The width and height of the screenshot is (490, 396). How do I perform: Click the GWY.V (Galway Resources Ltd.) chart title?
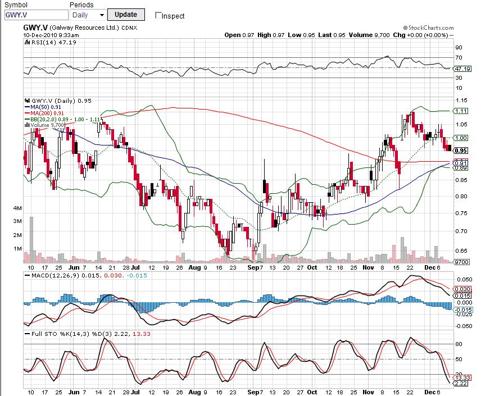pos(71,28)
